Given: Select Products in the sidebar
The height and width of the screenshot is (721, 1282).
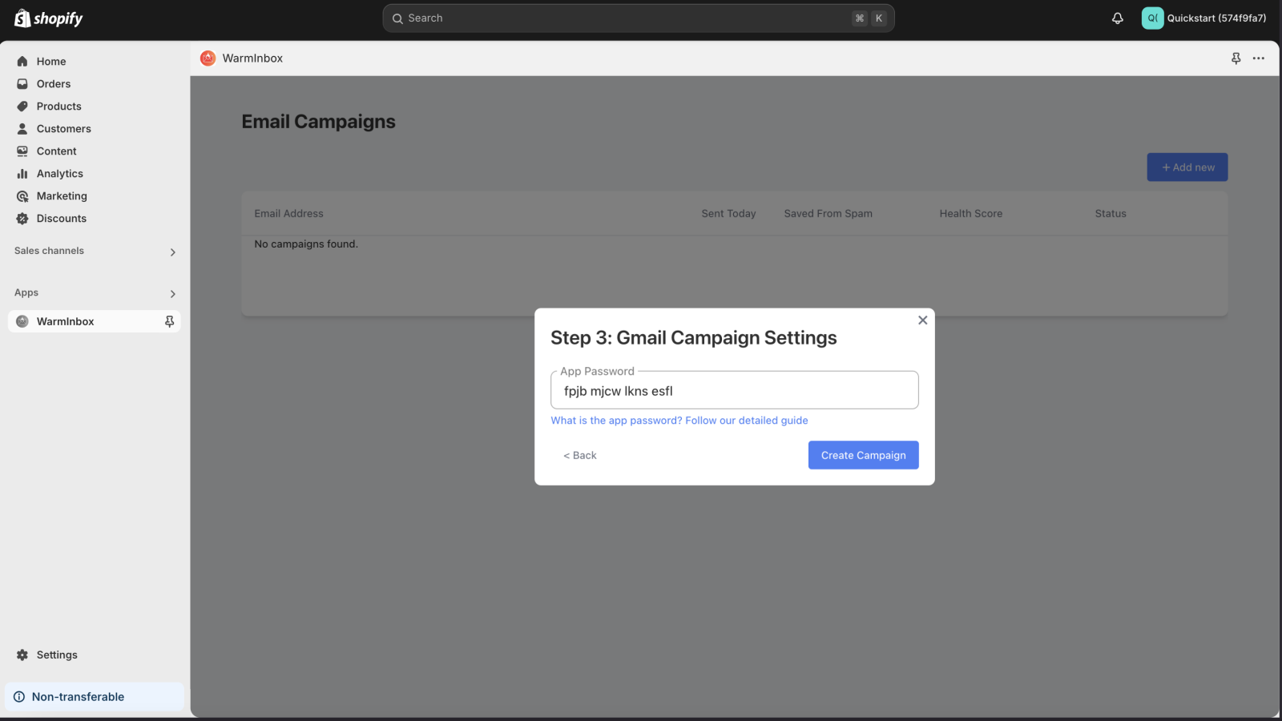Looking at the screenshot, I should point(58,106).
